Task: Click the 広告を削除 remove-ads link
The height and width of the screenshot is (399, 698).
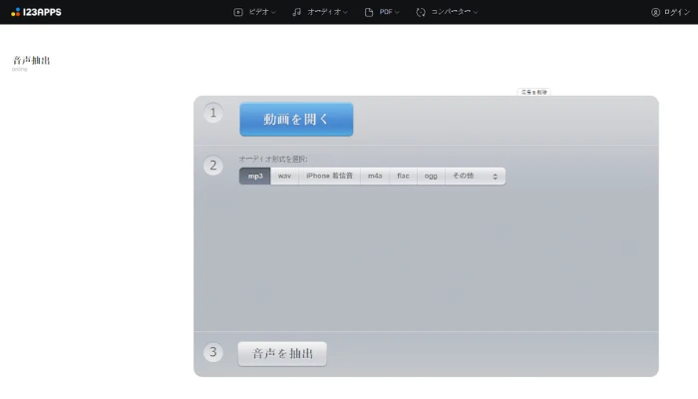Action: [x=533, y=92]
